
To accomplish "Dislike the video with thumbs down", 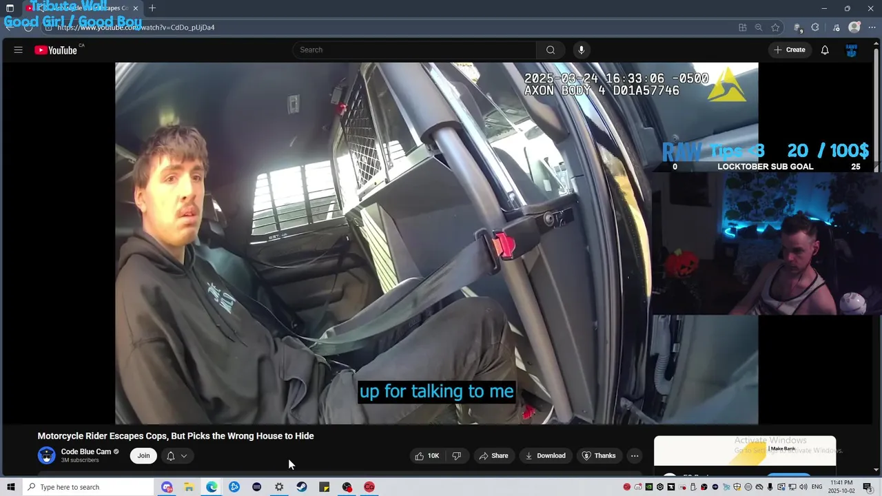I will pyautogui.click(x=456, y=455).
